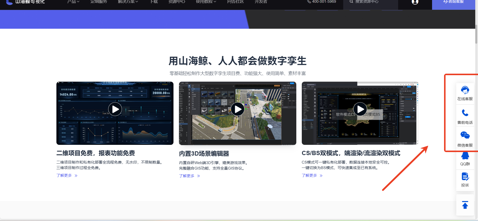Open the 开发者 menu item
Viewport: 478px width, 221px height.
coord(261,2)
